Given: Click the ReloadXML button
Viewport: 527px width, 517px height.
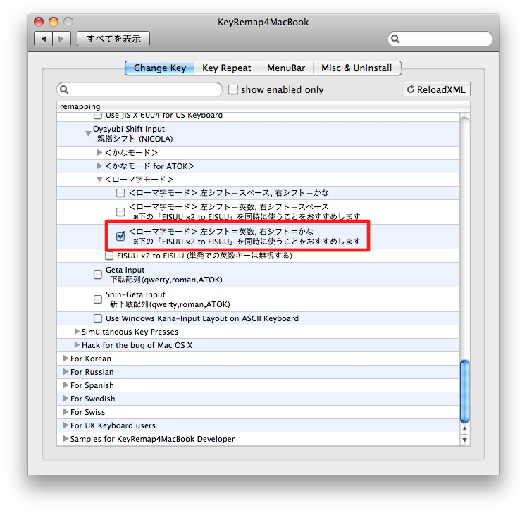Looking at the screenshot, I should [x=437, y=89].
